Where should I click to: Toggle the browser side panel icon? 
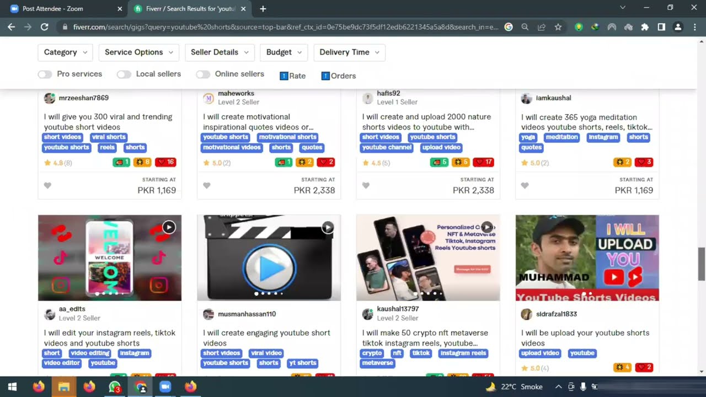[x=661, y=26]
